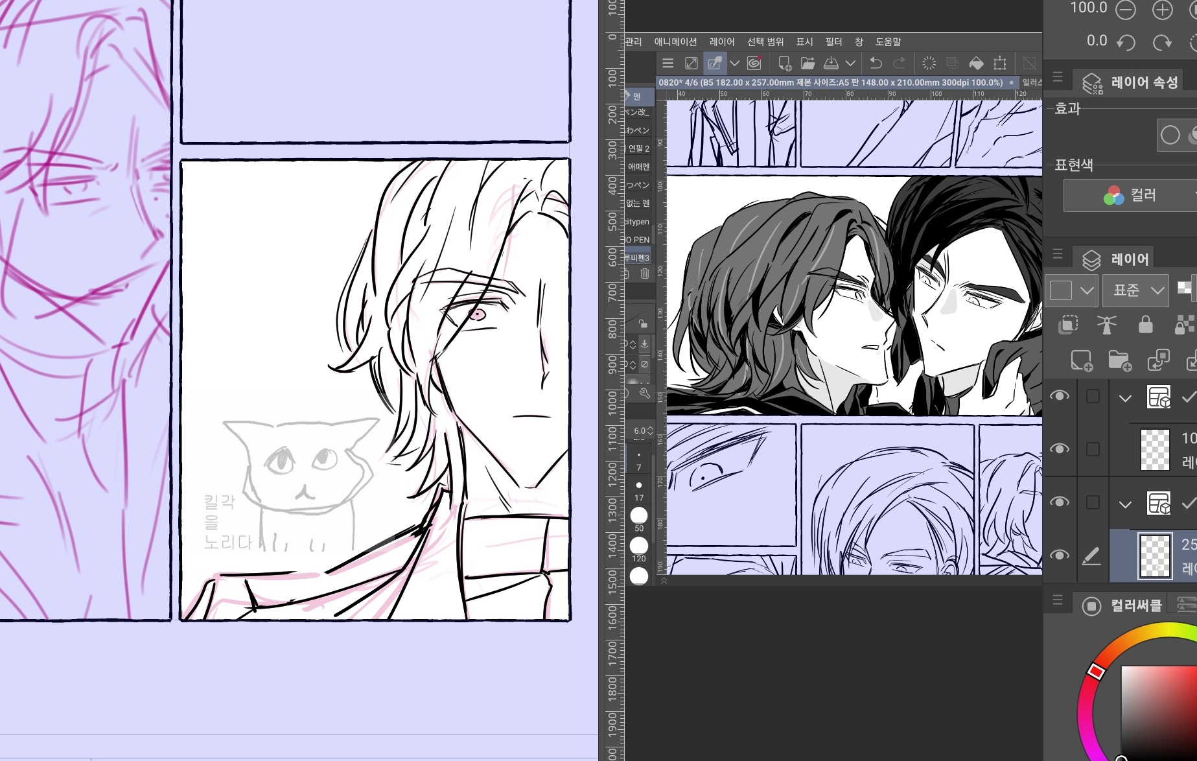Create a new layer folder
This screenshot has width=1197, height=761.
(x=1120, y=360)
